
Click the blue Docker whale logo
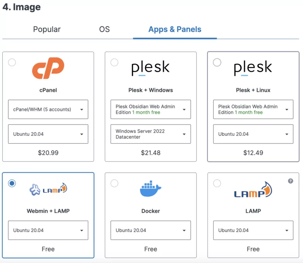click(x=151, y=189)
